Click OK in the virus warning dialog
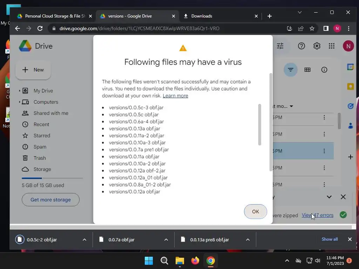This screenshot has width=359, height=269. [x=255, y=212]
